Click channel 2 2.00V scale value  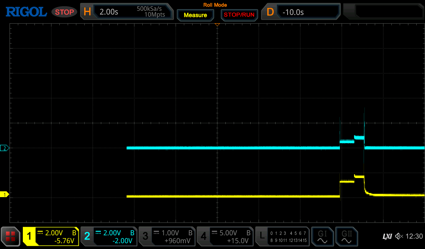tap(112, 233)
